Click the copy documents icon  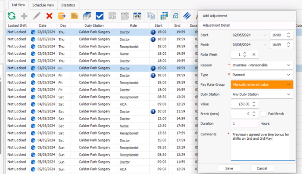tap(151, 16)
